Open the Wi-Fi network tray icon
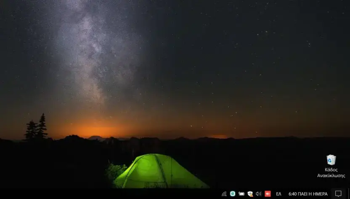Image resolution: width=350 pixels, height=199 pixels. tap(224, 194)
